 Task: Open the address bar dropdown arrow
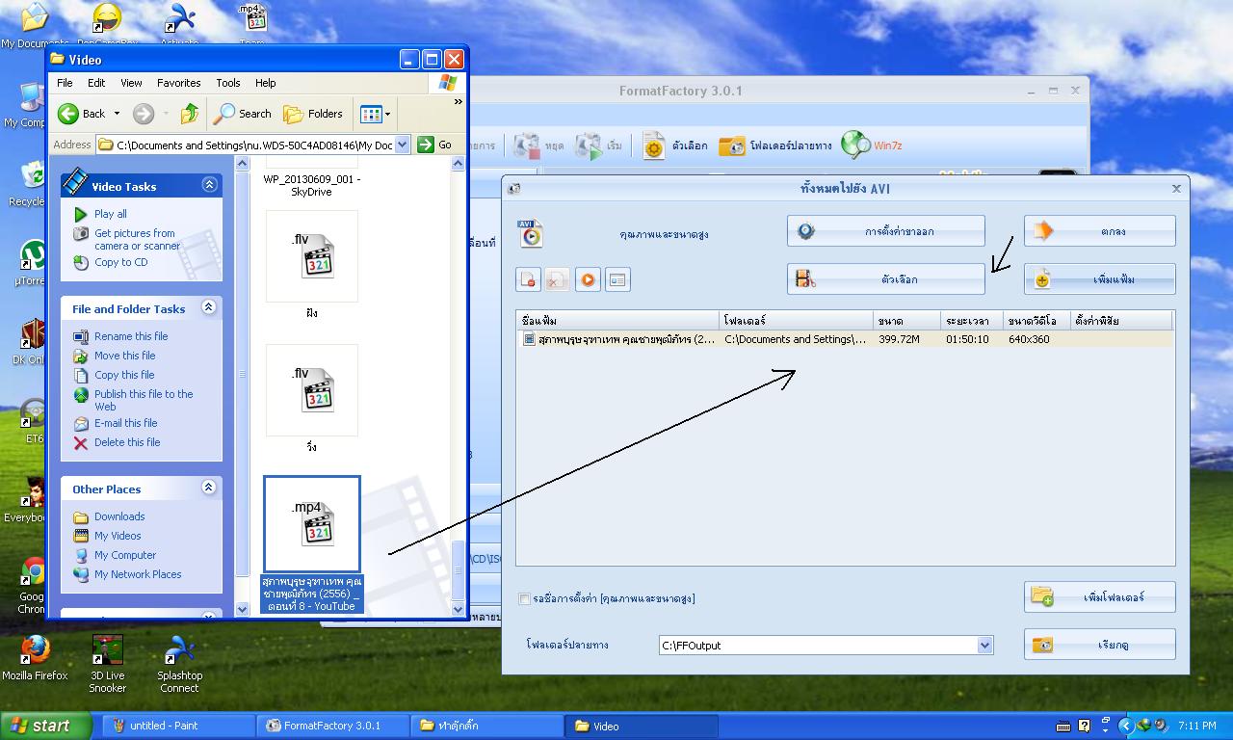pyautogui.click(x=403, y=145)
